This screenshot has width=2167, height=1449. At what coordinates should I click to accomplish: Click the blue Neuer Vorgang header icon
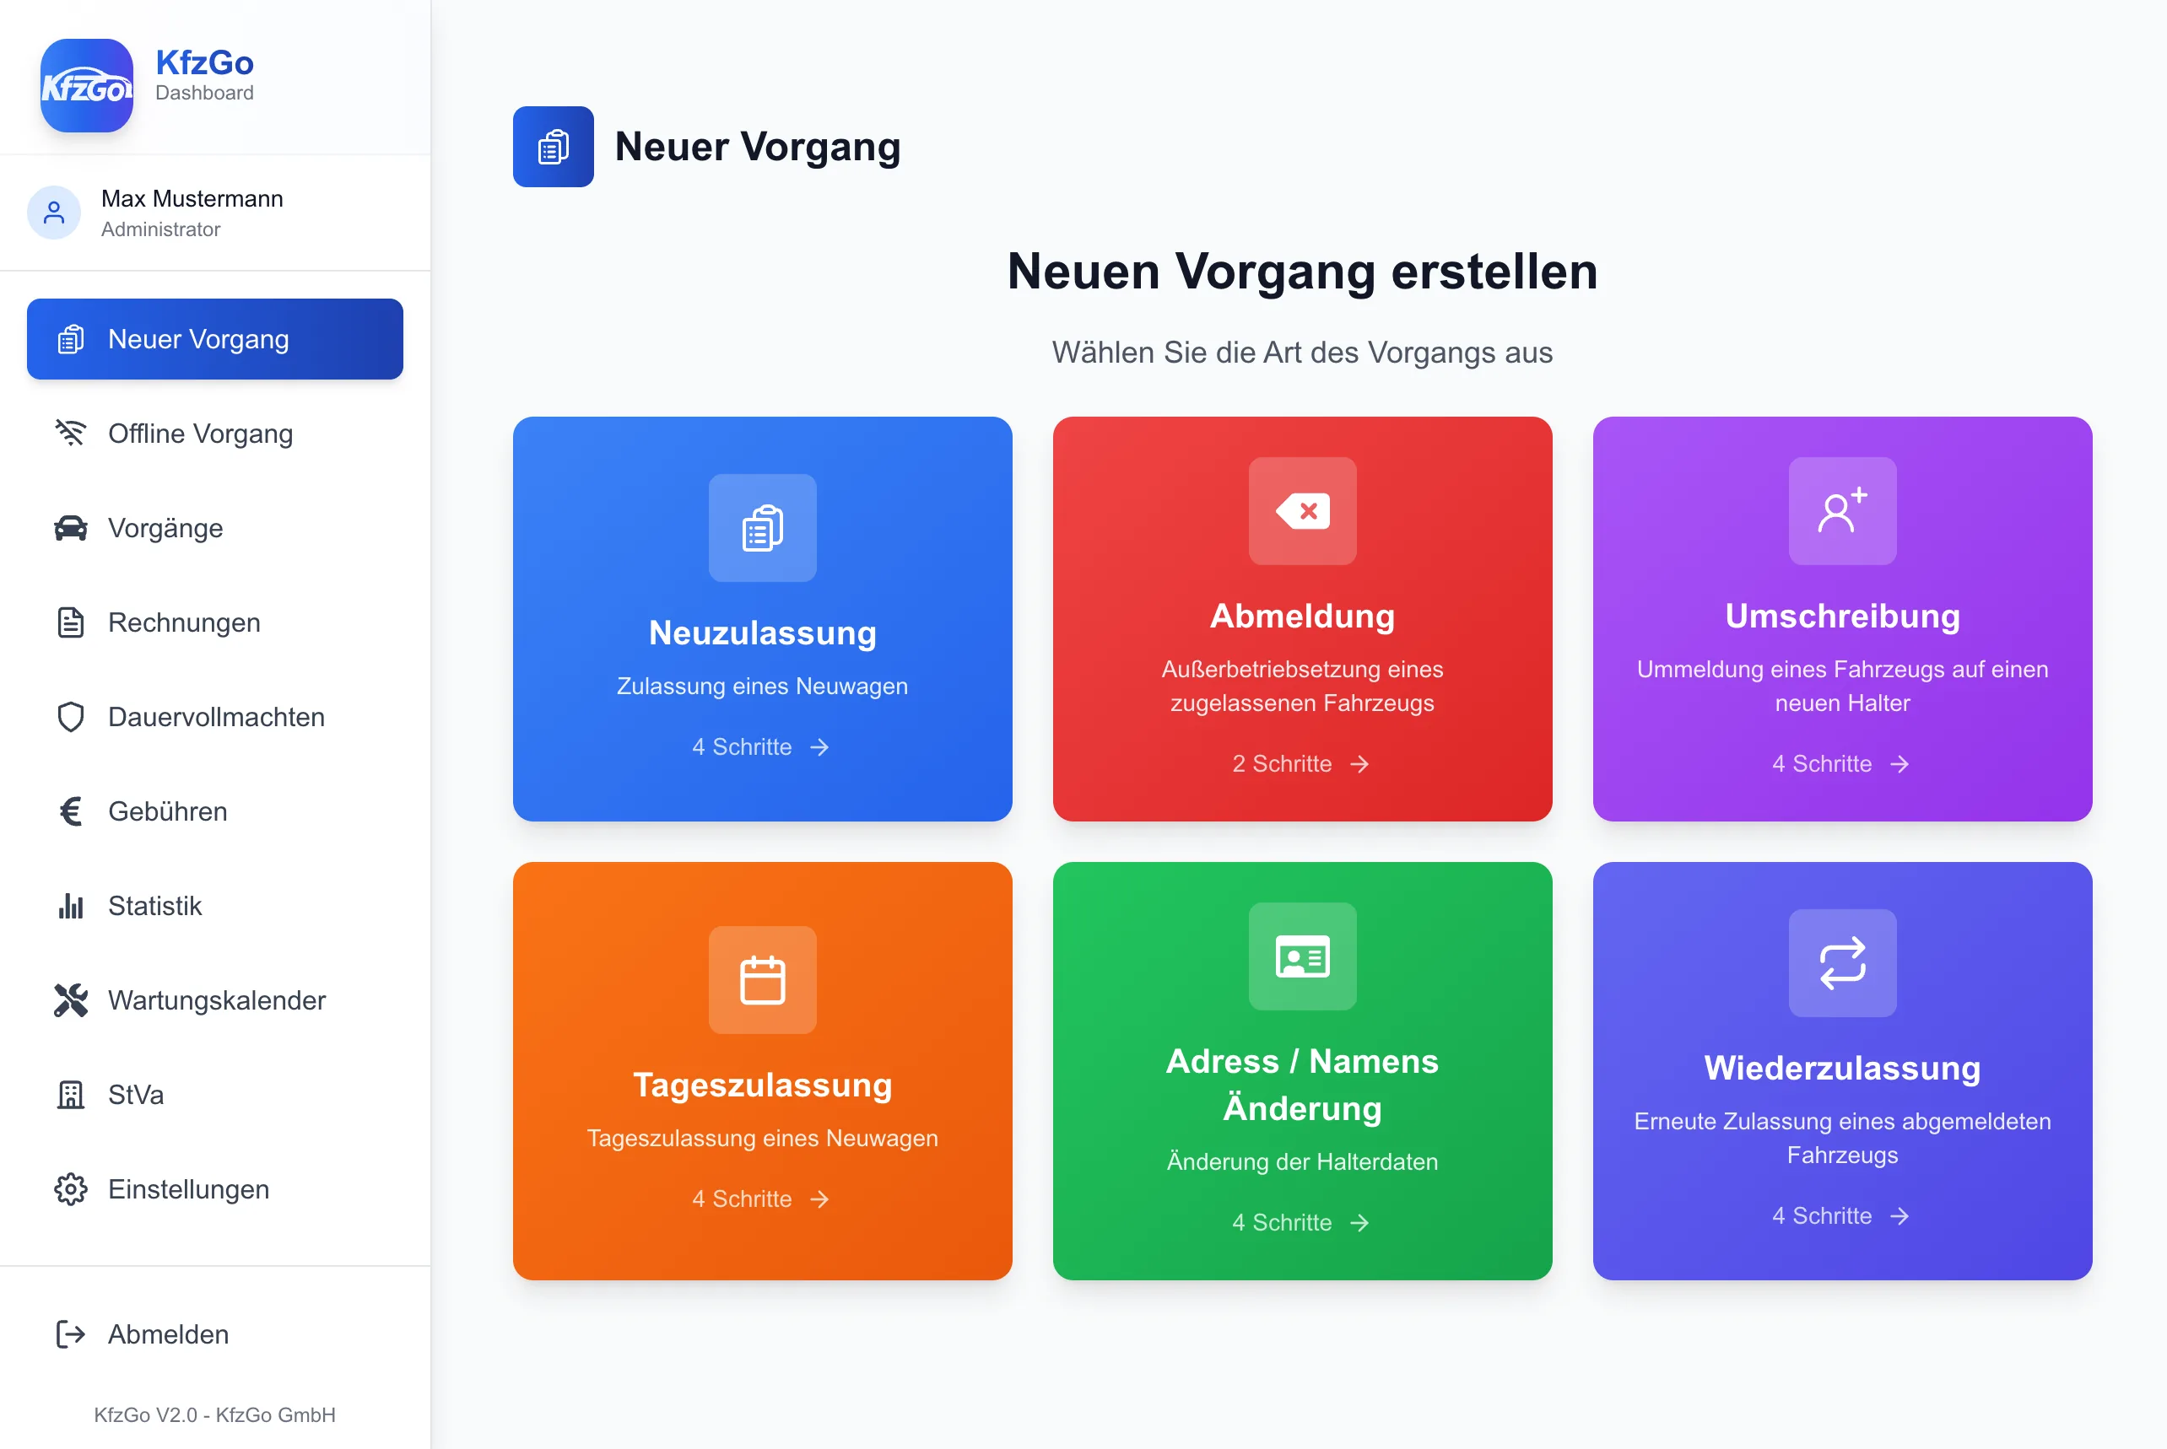[553, 146]
